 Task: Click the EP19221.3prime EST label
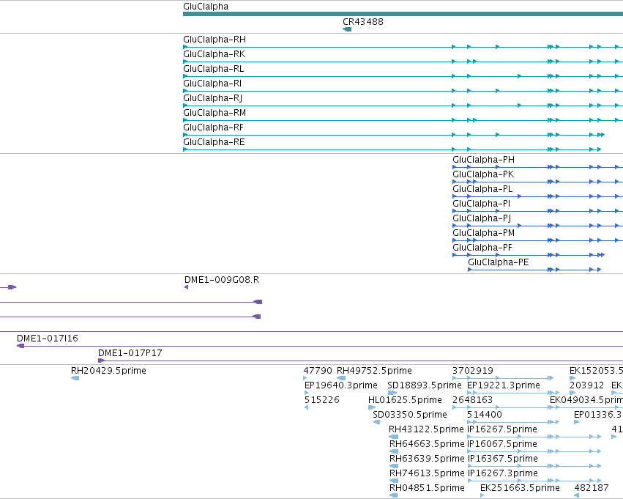504,385
